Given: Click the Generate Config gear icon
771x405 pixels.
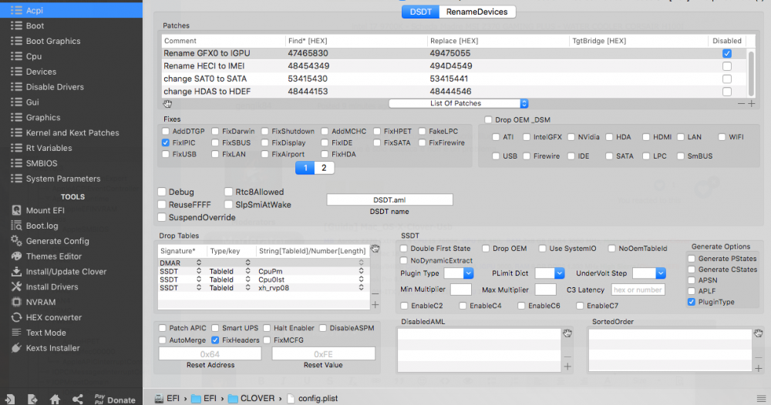Looking at the screenshot, I should pyautogui.click(x=16, y=240).
